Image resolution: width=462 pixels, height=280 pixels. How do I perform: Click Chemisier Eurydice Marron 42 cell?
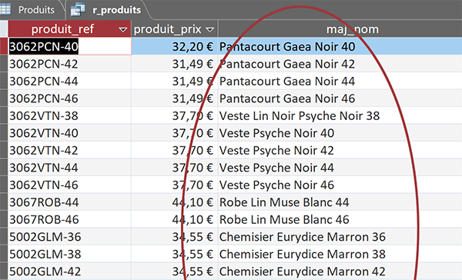tap(340, 272)
